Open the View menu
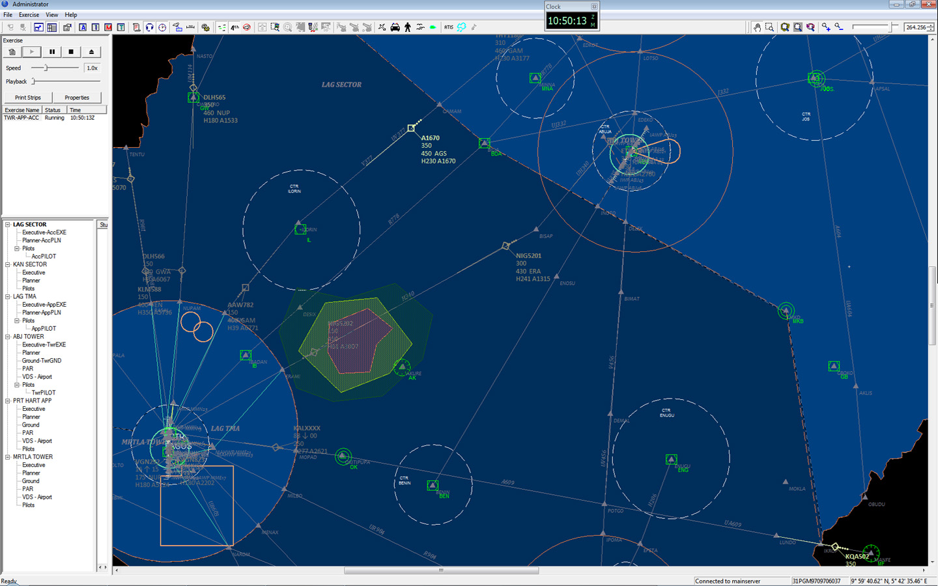938x586 pixels. click(x=51, y=14)
